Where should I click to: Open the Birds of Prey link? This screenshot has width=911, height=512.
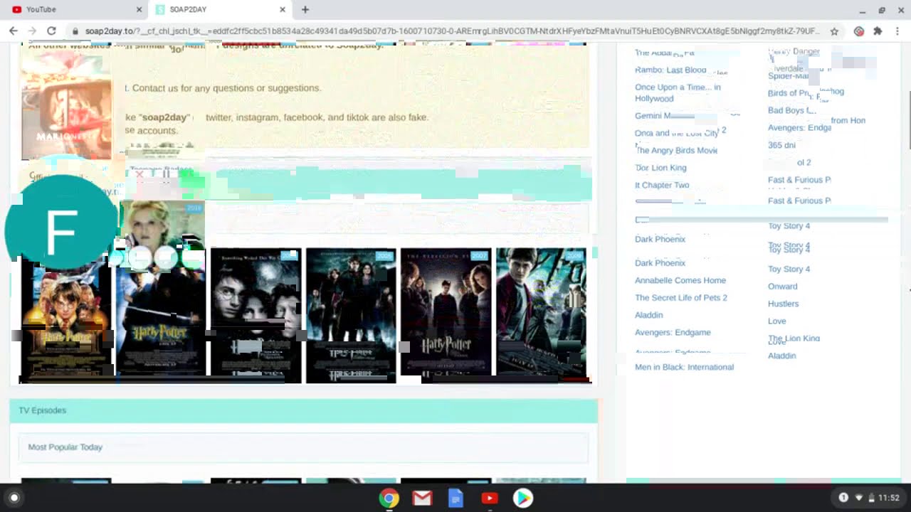point(791,92)
